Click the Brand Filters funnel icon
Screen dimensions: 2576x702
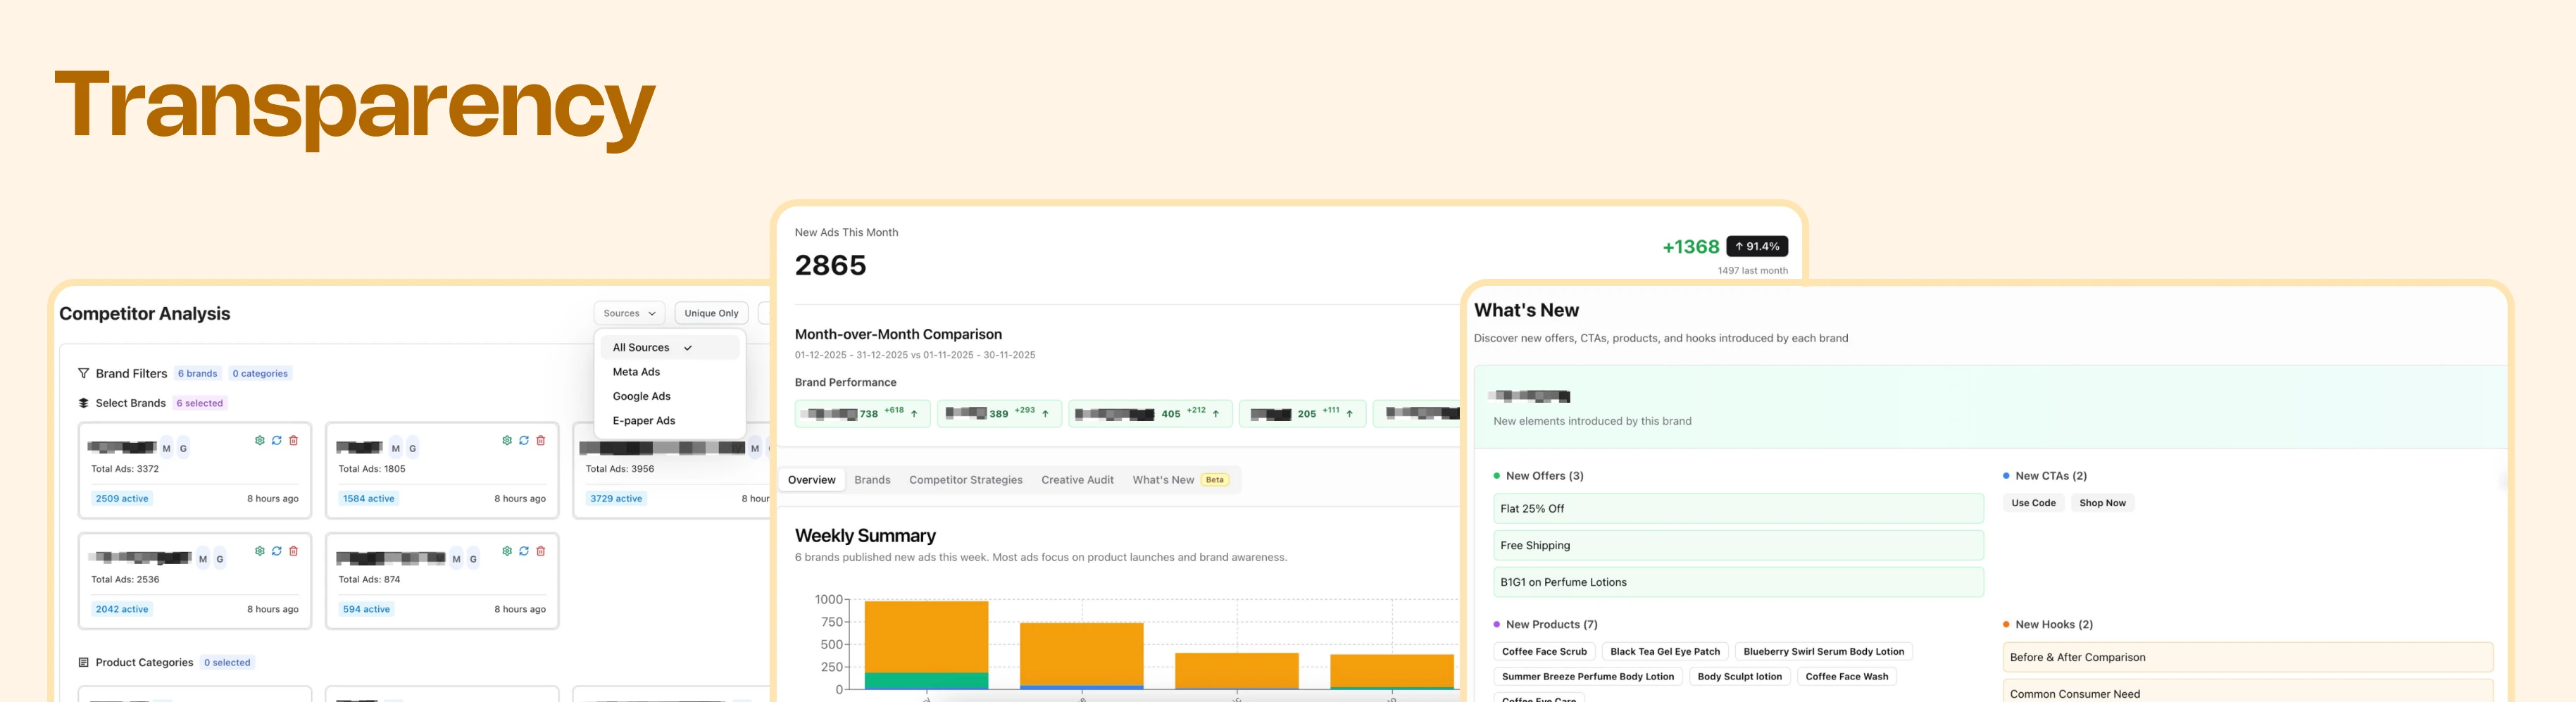(x=84, y=373)
